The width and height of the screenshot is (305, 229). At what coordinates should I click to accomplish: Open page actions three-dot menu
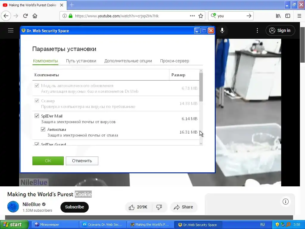pyautogui.click(x=192, y=16)
